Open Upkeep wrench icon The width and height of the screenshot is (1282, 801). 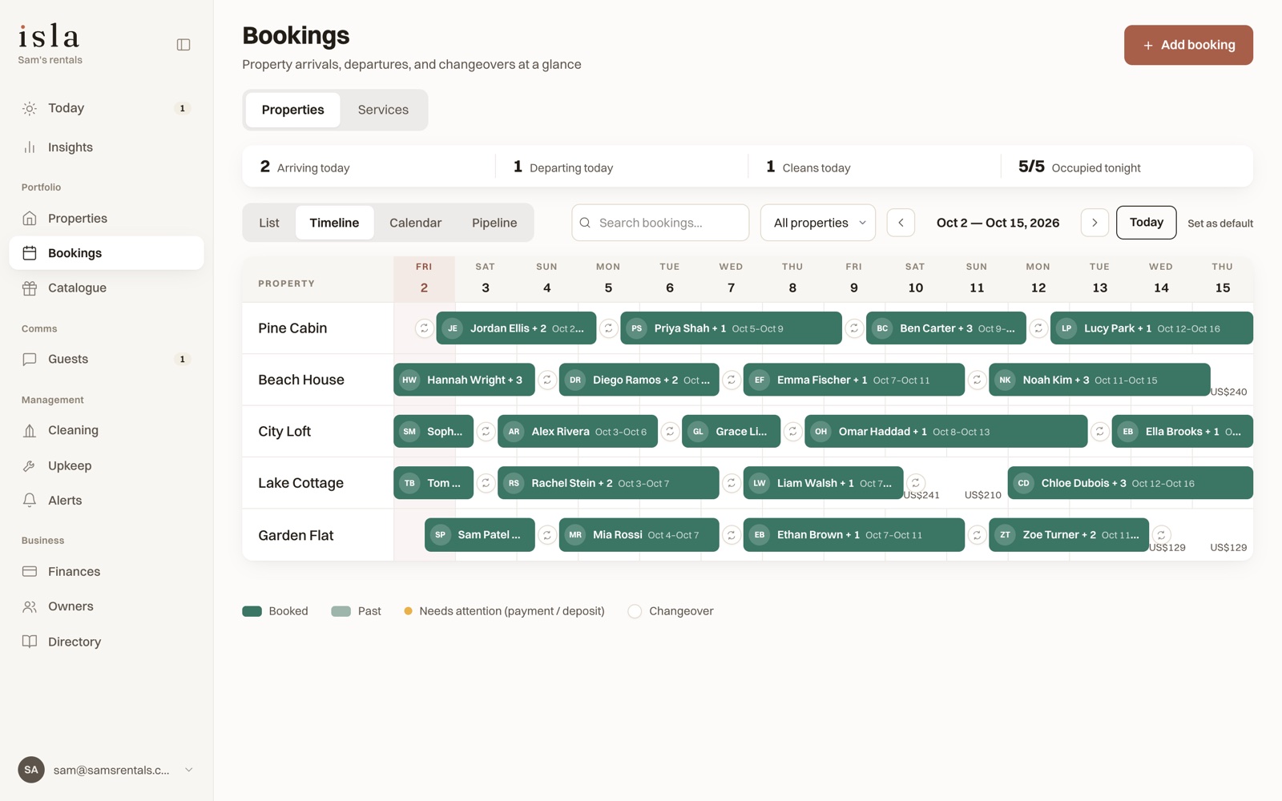30,465
